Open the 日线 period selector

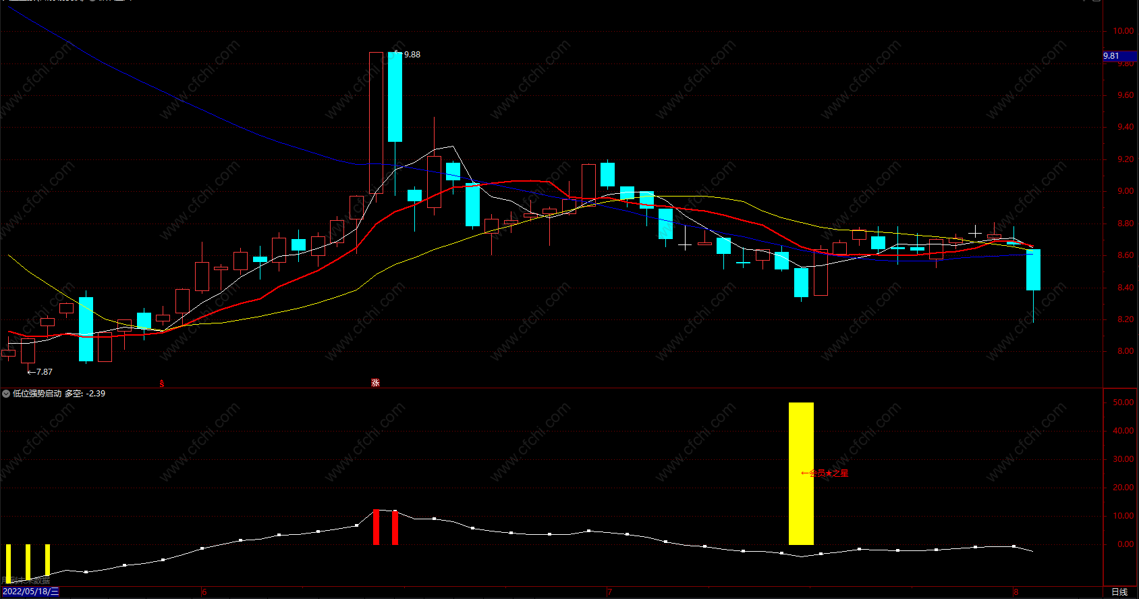point(1119,592)
